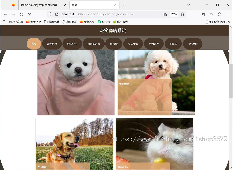Click the browser Forward arrow
233x170 pixels.
[13, 14]
